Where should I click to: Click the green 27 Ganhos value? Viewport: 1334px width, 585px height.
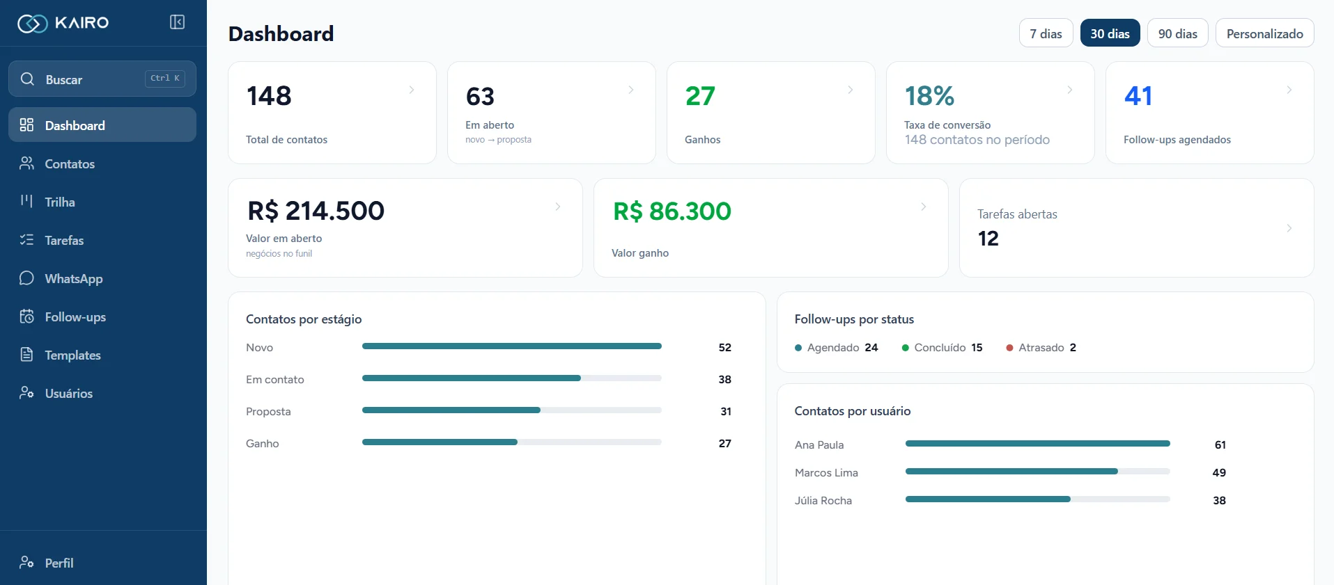click(700, 96)
